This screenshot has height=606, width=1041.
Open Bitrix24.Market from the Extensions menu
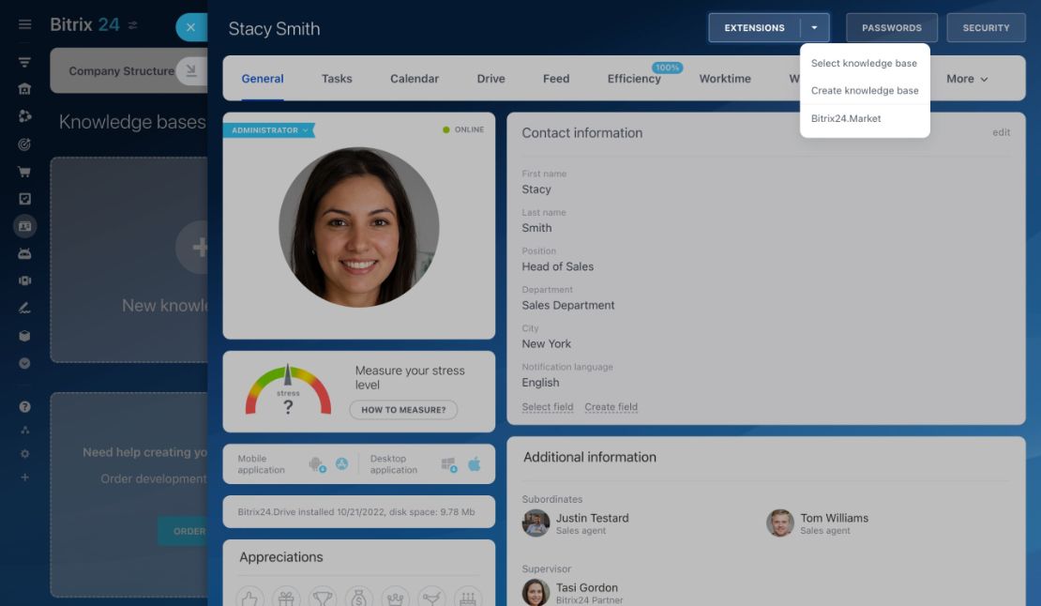[x=846, y=118]
